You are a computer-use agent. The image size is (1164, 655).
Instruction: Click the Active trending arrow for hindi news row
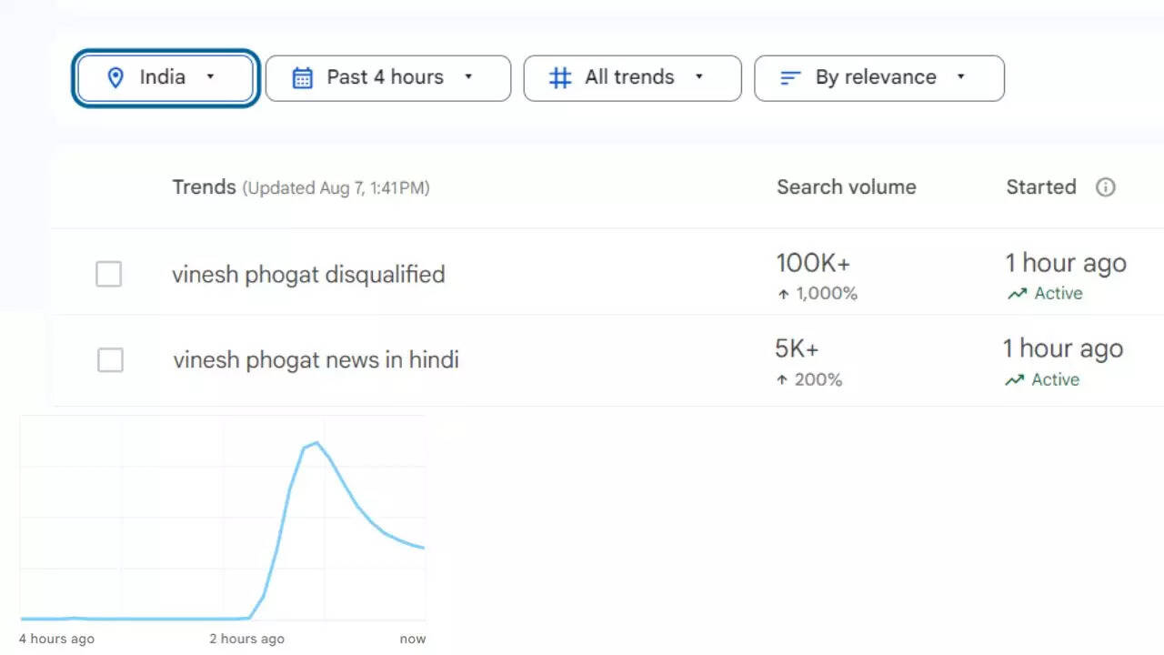click(1014, 380)
